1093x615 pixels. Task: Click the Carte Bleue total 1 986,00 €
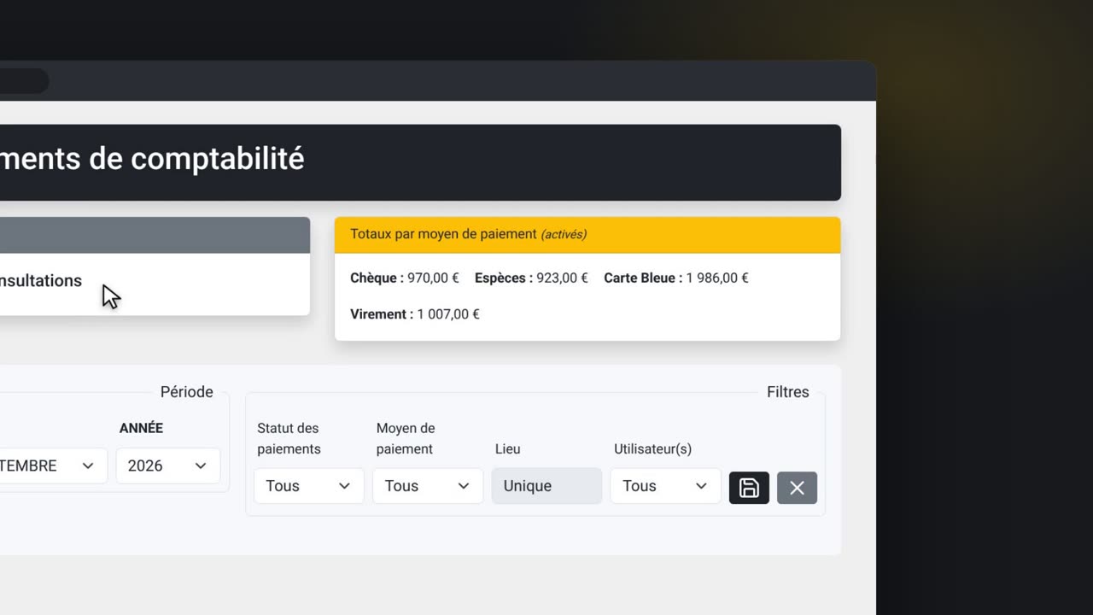click(676, 278)
